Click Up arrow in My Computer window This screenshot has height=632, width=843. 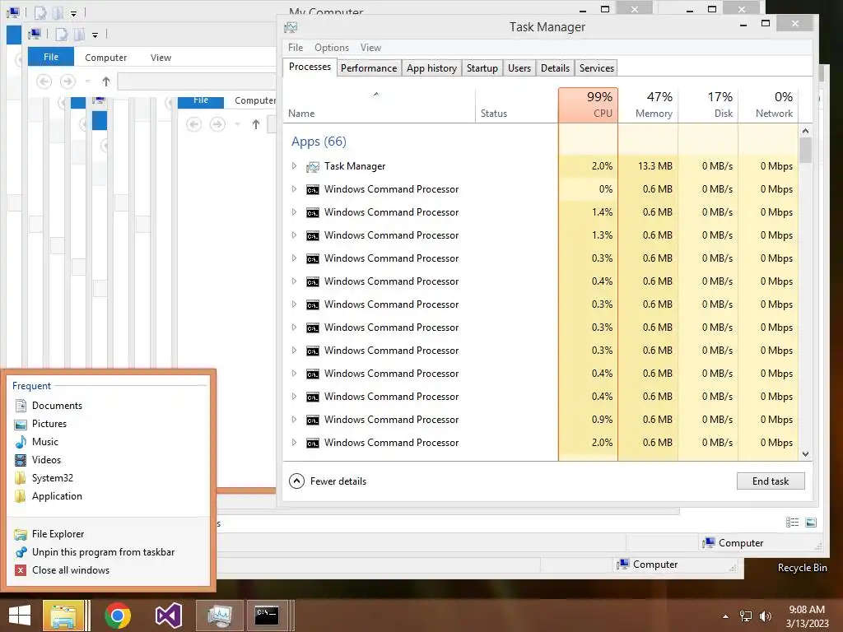pyautogui.click(x=106, y=81)
